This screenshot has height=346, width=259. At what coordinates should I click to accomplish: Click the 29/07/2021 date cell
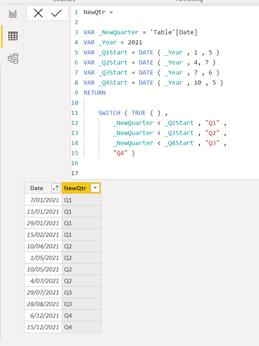tap(43, 292)
